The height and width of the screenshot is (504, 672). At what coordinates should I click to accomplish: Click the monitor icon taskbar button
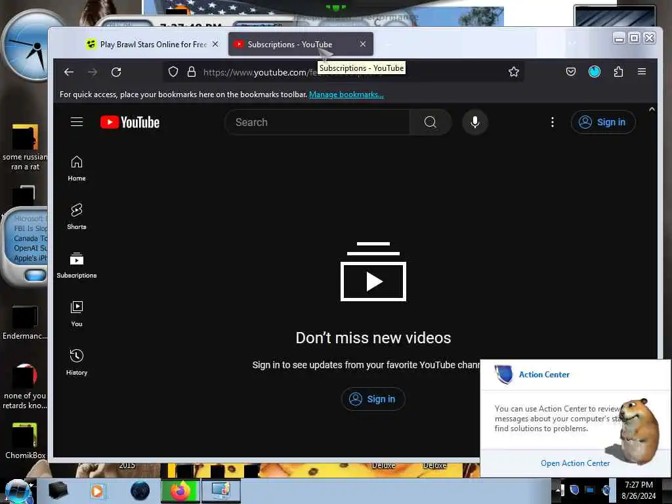tap(220, 491)
